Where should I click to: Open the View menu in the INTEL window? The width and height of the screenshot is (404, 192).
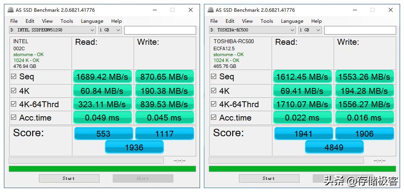48,21
